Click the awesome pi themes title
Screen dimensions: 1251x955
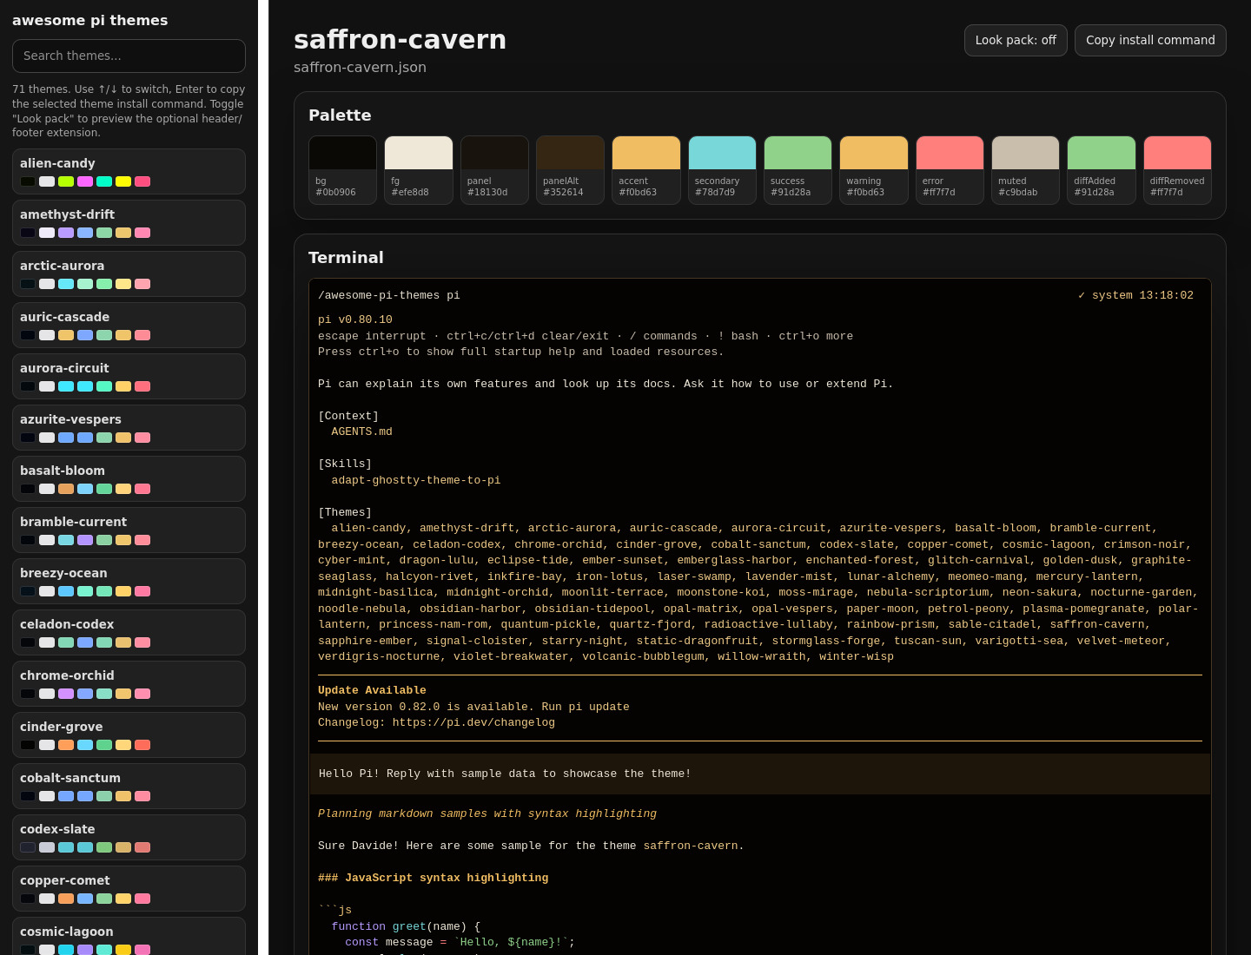(90, 20)
